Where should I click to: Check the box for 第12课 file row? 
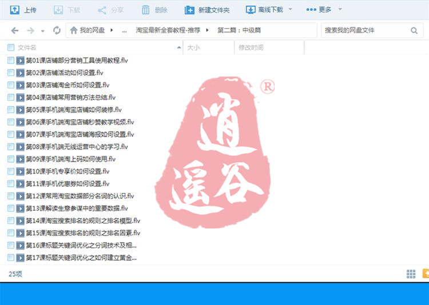(x=11, y=196)
